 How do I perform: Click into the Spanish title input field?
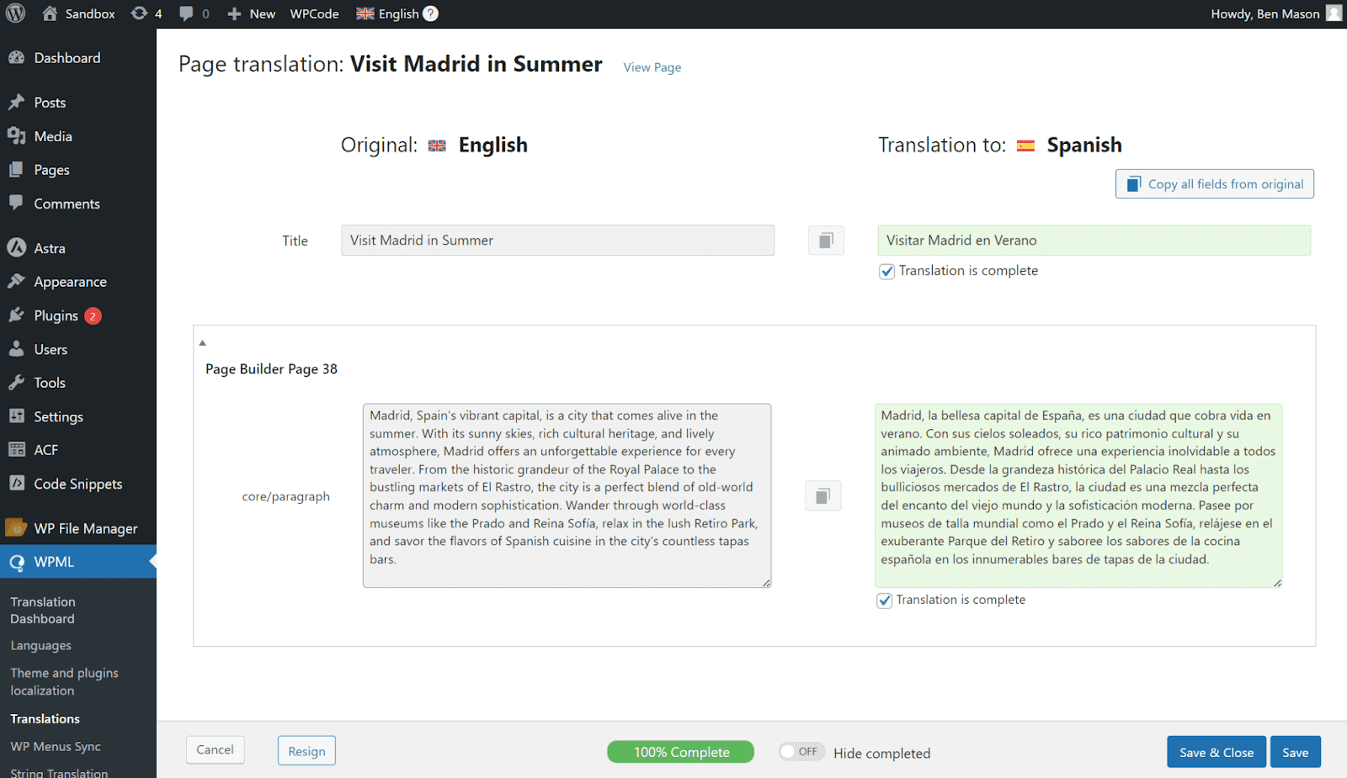(1094, 241)
